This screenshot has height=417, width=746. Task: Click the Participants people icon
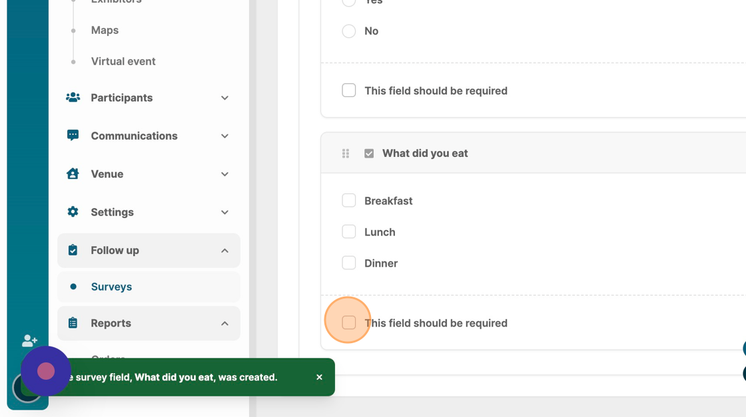(x=73, y=98)
